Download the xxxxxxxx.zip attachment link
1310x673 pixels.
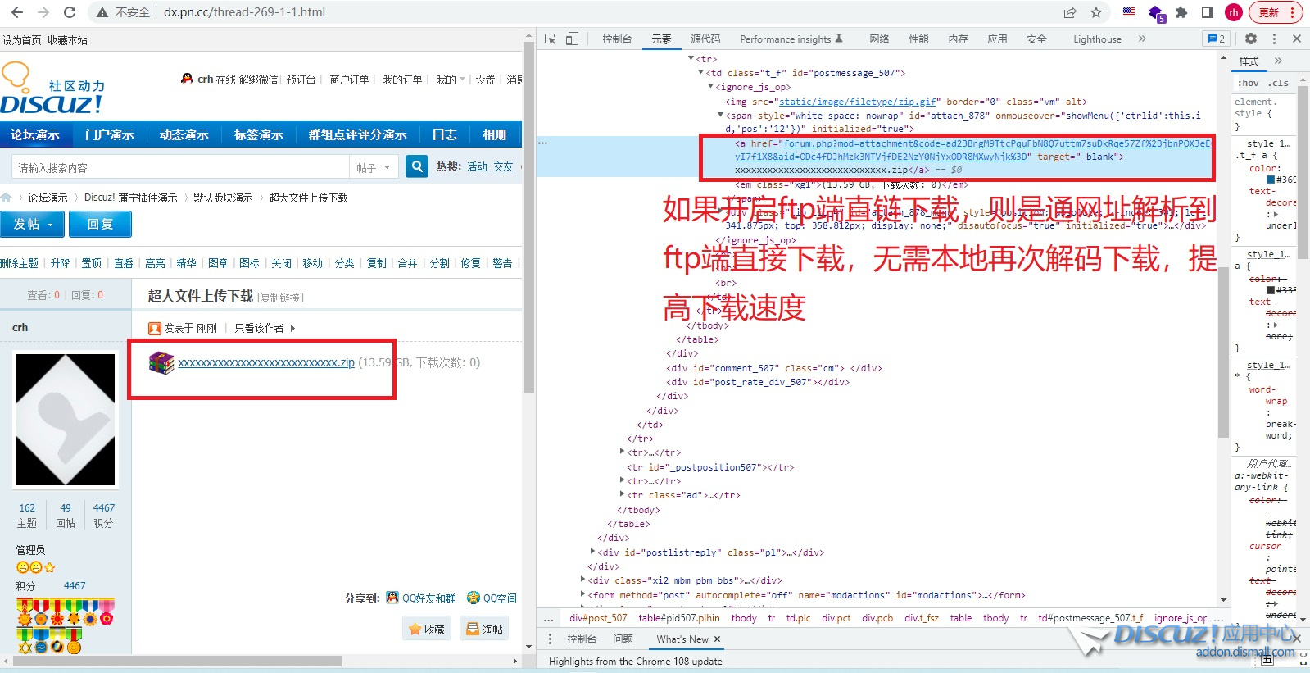coord(266,362)
